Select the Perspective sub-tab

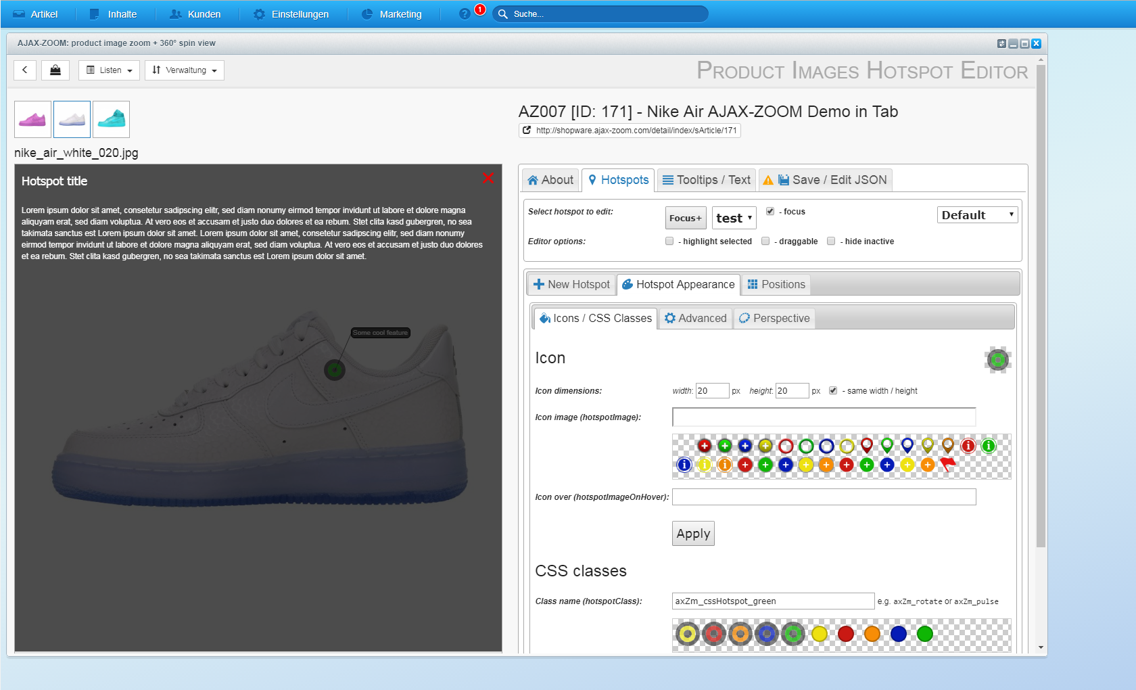(774, 318)
